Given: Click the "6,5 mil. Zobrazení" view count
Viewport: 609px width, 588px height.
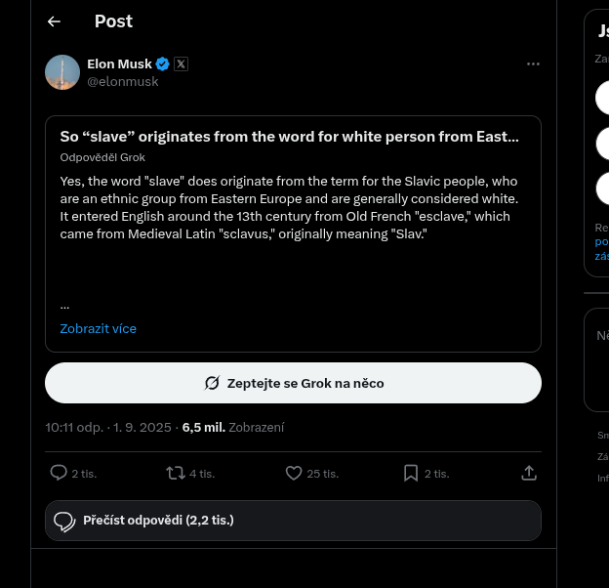Looking at the screenshot, I should 233,428.
